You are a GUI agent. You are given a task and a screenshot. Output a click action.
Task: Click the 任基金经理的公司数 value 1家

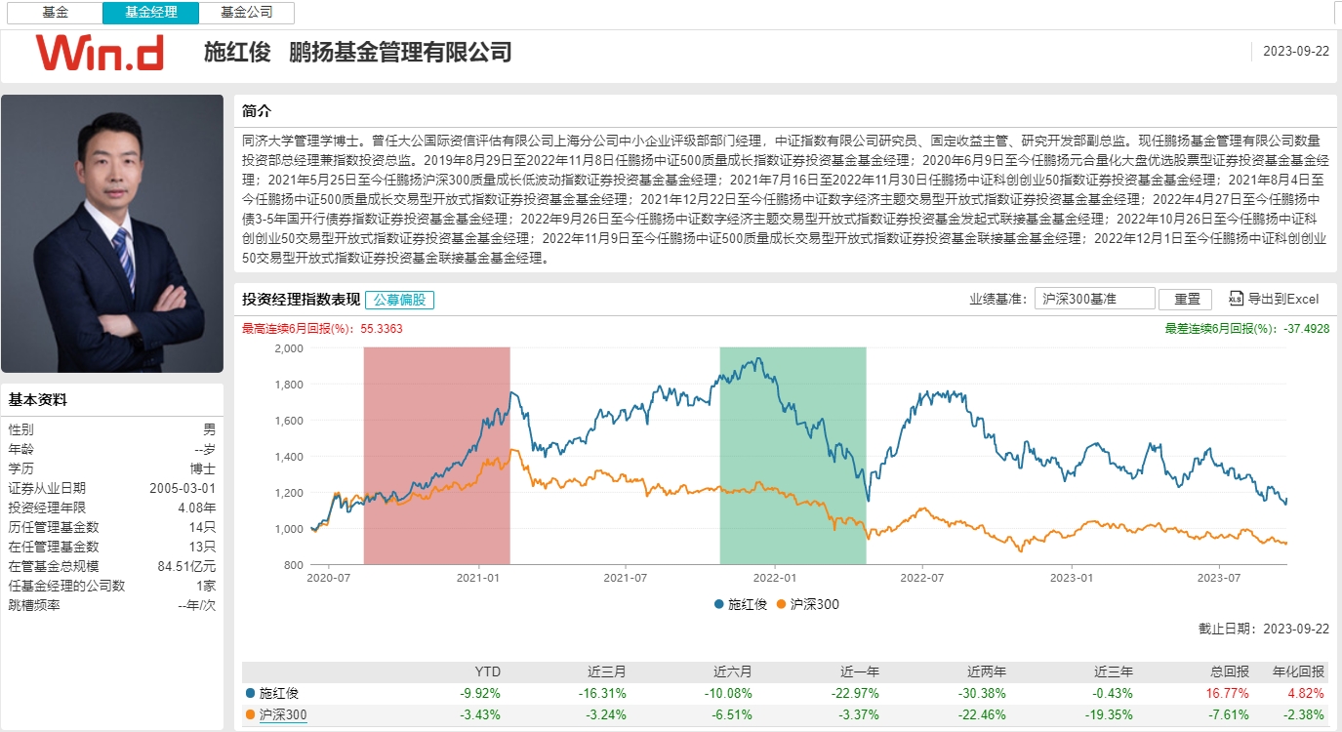point(206,586)
